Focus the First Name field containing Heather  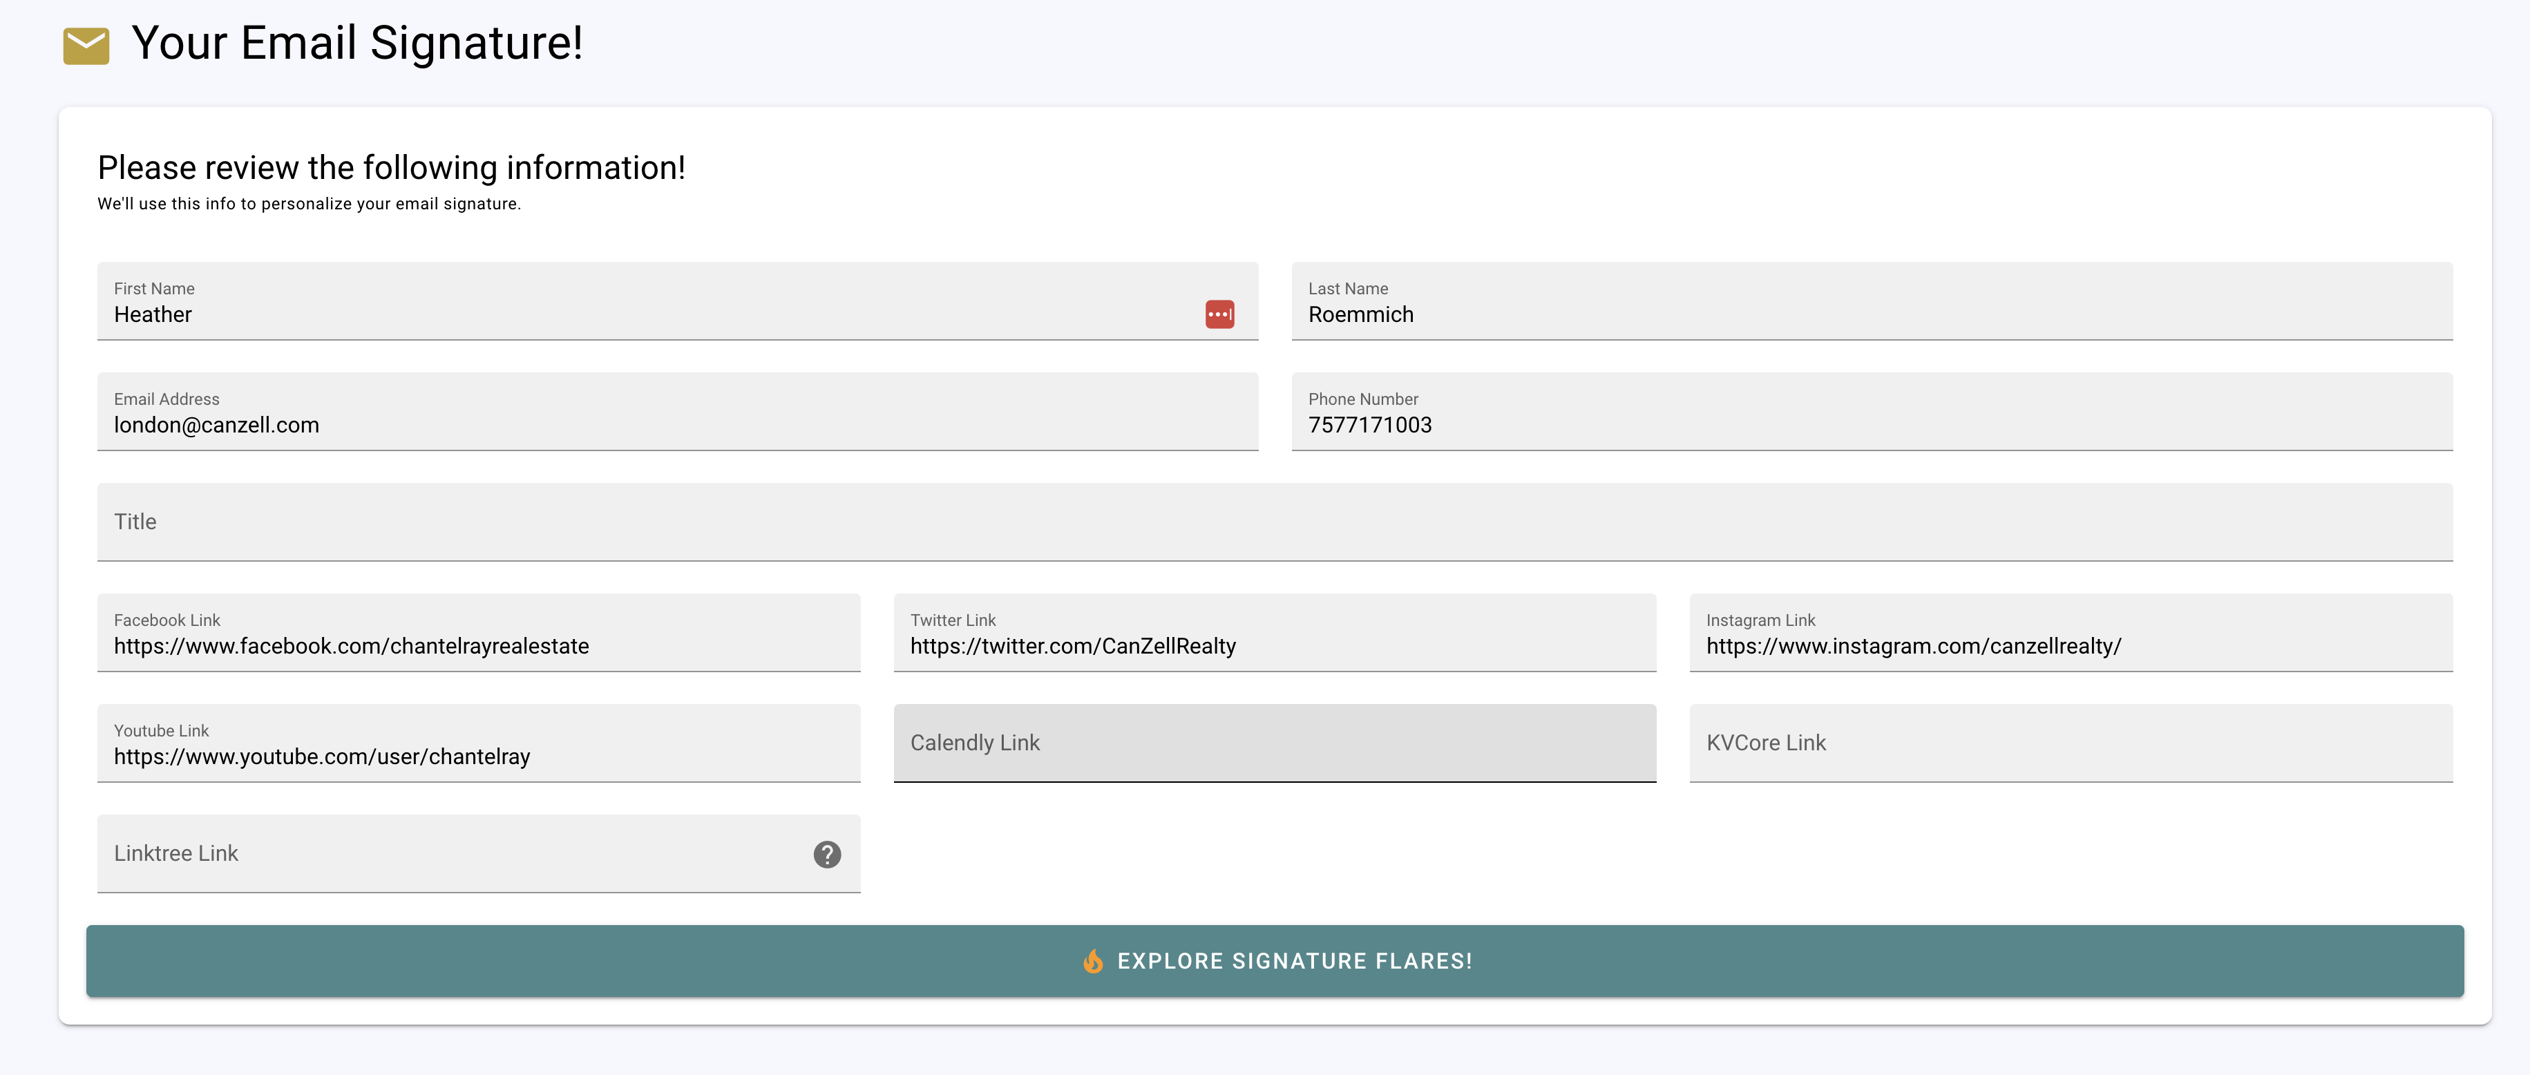tap(678, 301)
